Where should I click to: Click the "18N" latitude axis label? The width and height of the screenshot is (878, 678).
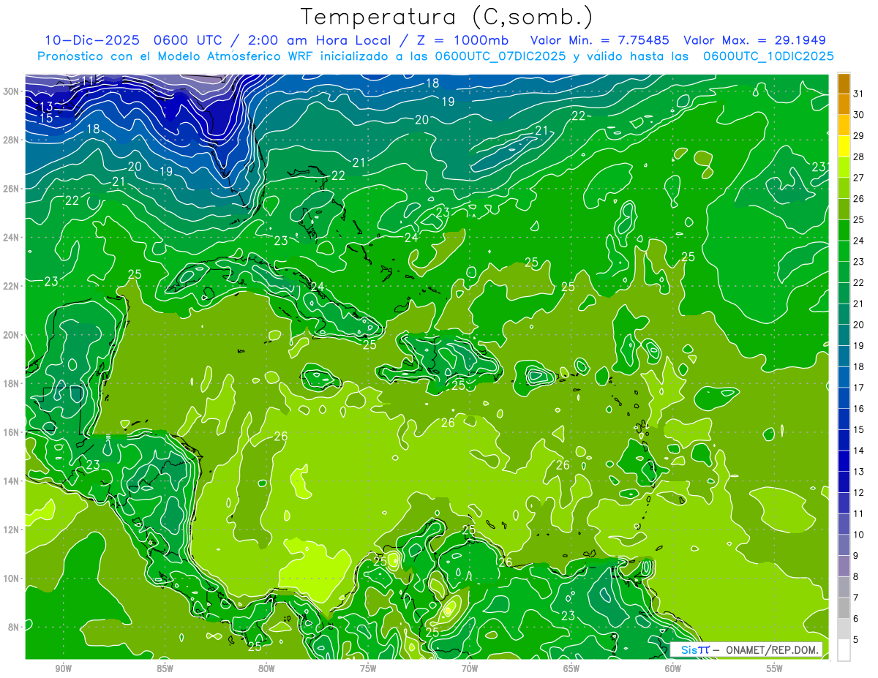(x=11, y=383)
